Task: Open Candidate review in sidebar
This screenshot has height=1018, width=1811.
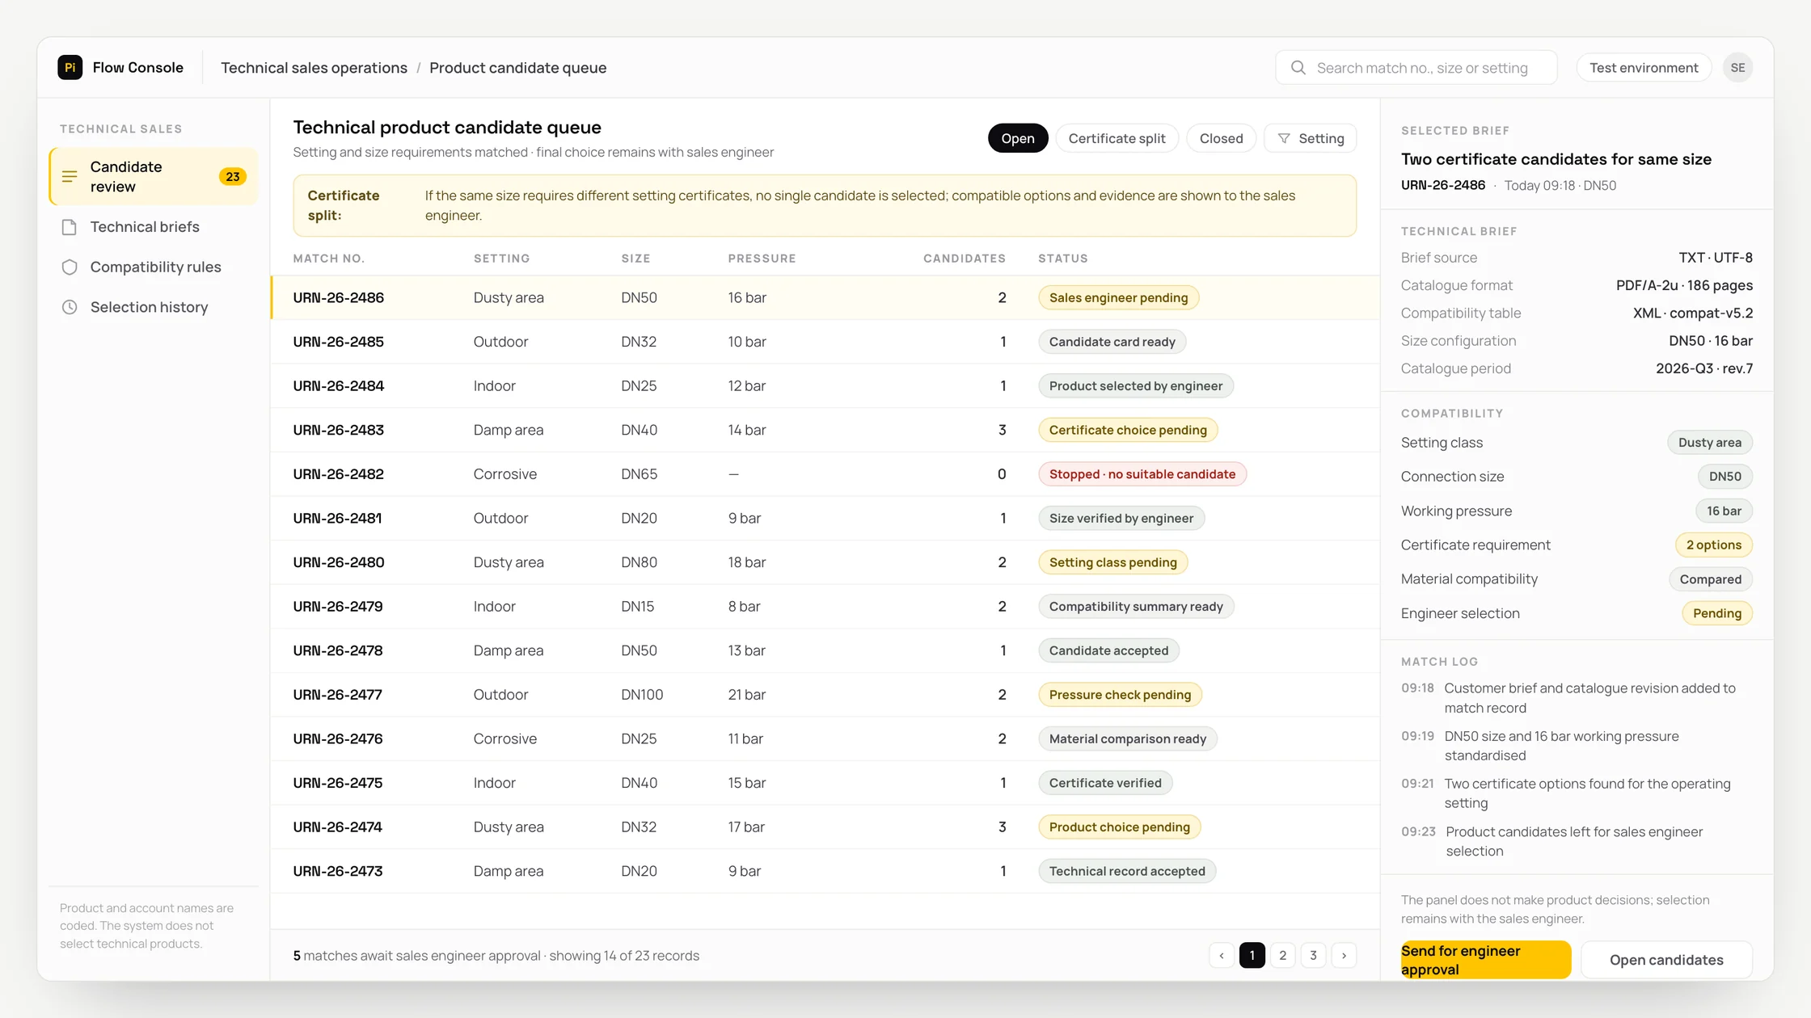Action: tap(154, 176)
